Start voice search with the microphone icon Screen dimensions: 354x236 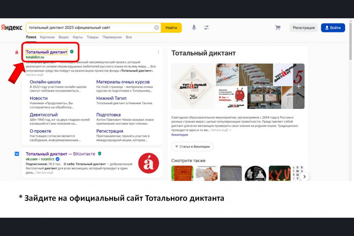click(x=194, y=28)
